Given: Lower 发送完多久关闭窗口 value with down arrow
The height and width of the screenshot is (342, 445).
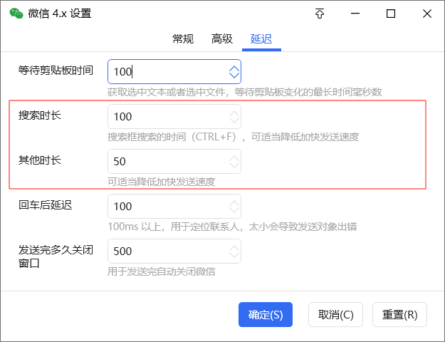Looking at the screenshot, I should pyautogui.click(x=234, y=254).
